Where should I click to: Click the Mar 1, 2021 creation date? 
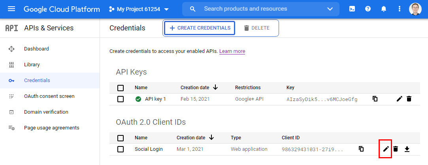[x=190, y=150]
